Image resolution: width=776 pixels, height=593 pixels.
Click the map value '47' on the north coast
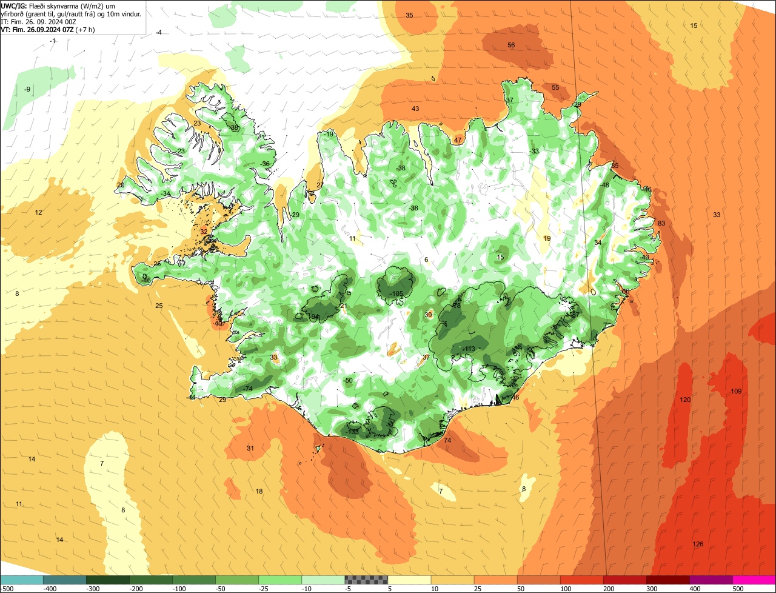pyautogui.click(x=458, y=140)
